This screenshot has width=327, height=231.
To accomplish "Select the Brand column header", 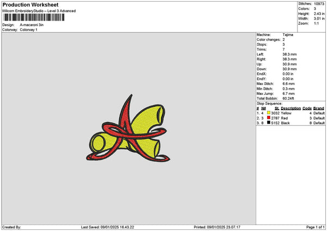I will (319, 108).
